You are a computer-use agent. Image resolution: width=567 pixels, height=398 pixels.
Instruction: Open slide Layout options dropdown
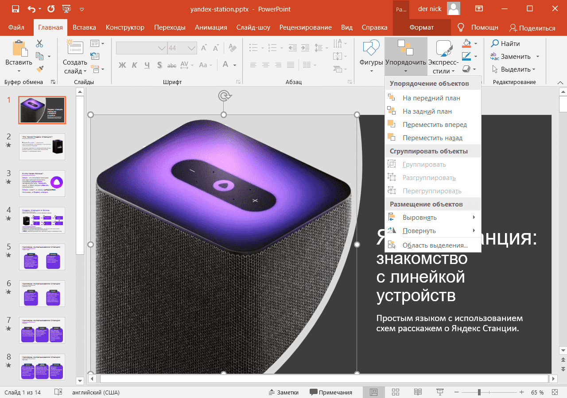point(97,43)
